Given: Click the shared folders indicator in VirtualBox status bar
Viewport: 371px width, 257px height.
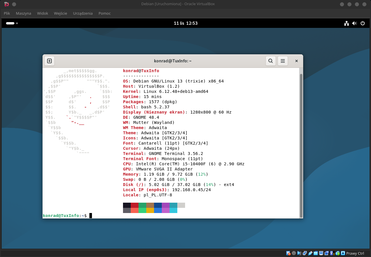Looking at the screenshot, I should (316, 253).
